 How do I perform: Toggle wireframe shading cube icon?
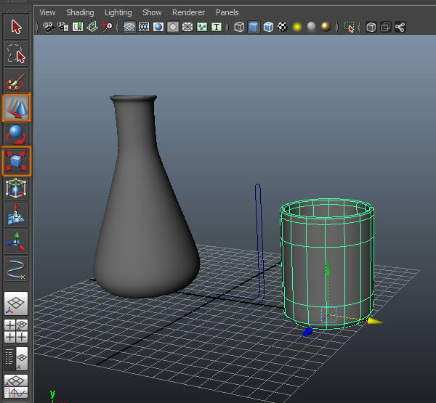point(239,28)
